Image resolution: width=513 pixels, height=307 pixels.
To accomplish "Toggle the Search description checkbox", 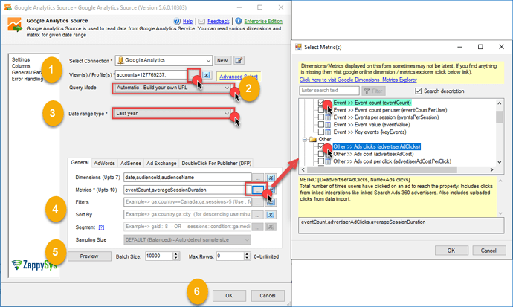I will click(418, 91).
